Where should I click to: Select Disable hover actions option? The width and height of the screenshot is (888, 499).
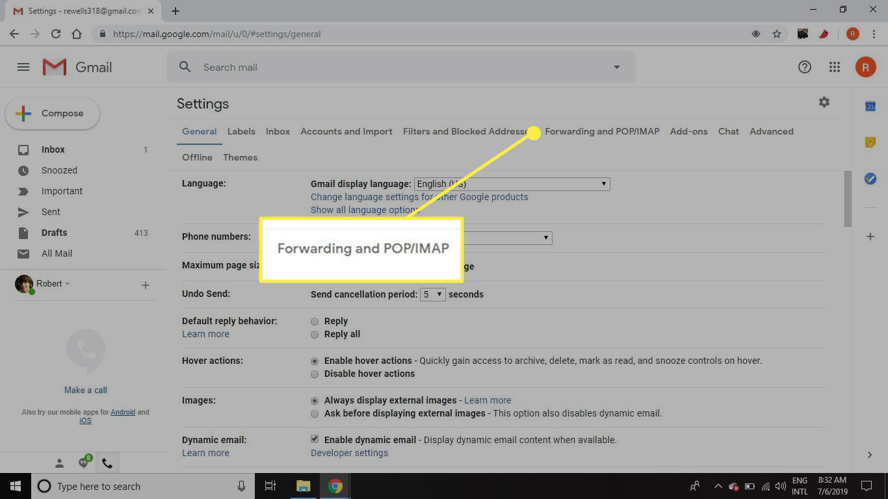click(x=315, y=374)
